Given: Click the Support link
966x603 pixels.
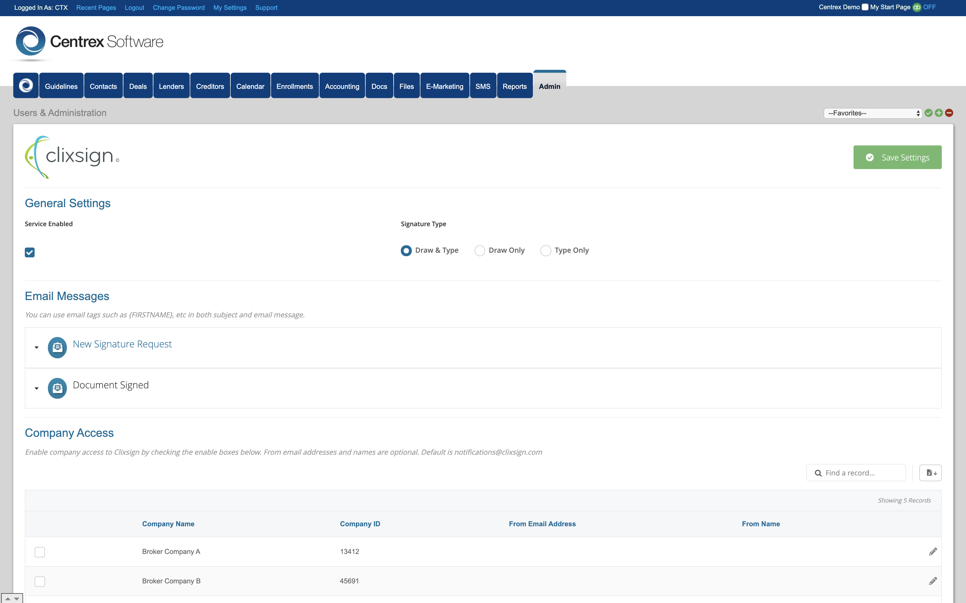Looking at the screenshot, I should (x=266, y=8).
